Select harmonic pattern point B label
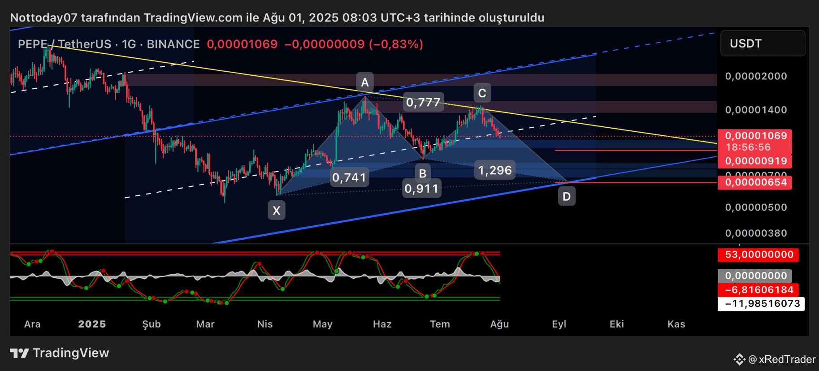The image size is (819, 371). click(422, 173)
